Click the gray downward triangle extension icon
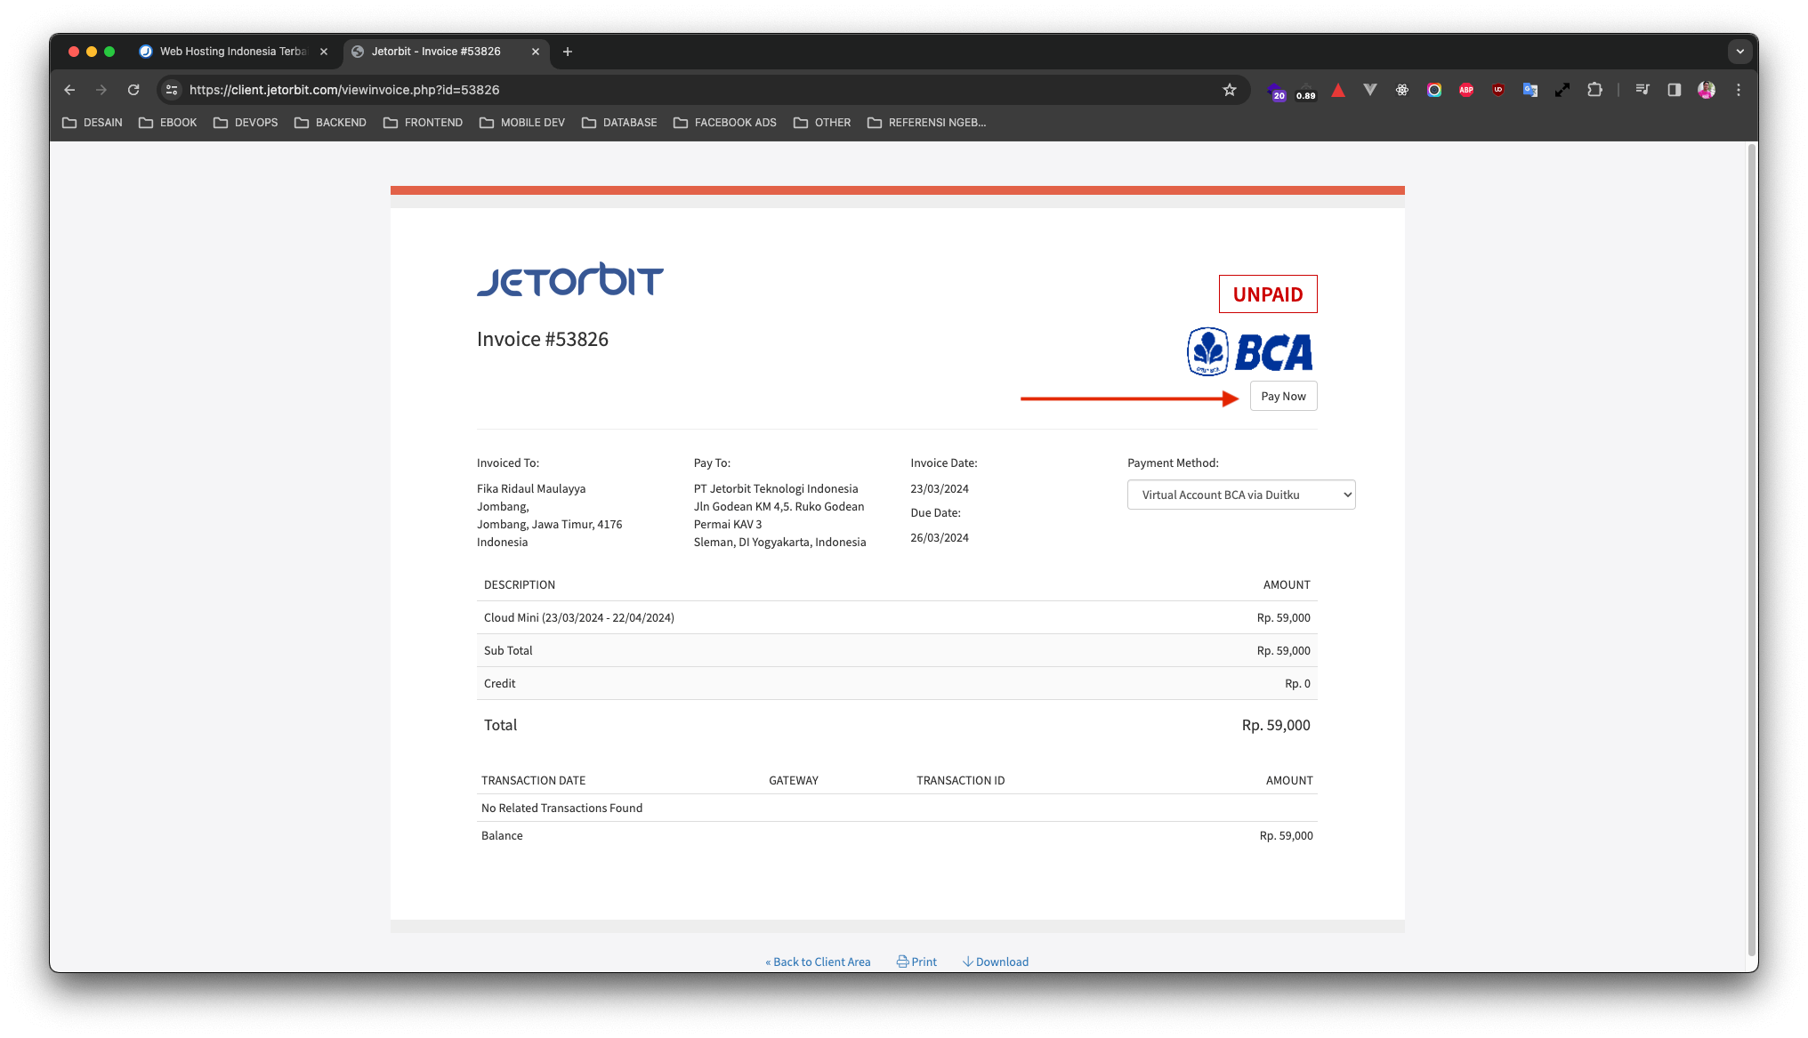This screenshot has width=1808, height=1038. 1370,90
